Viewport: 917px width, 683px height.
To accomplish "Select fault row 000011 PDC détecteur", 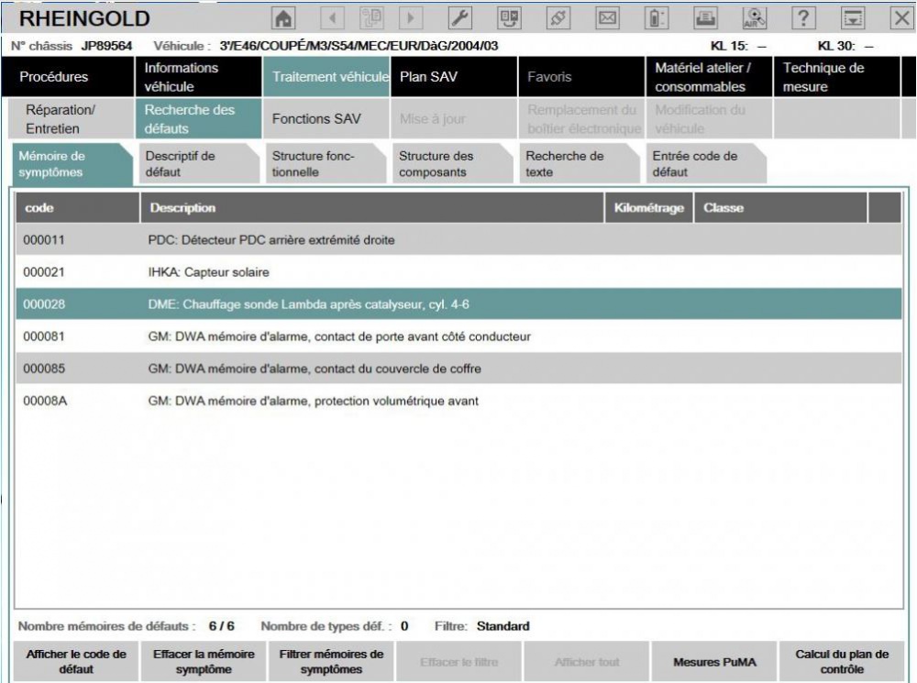I will 458,240.
